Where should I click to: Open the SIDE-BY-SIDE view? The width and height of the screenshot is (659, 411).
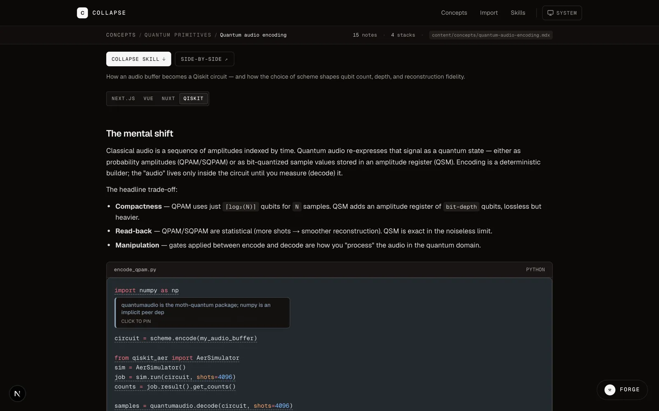[x=204, y=59]
